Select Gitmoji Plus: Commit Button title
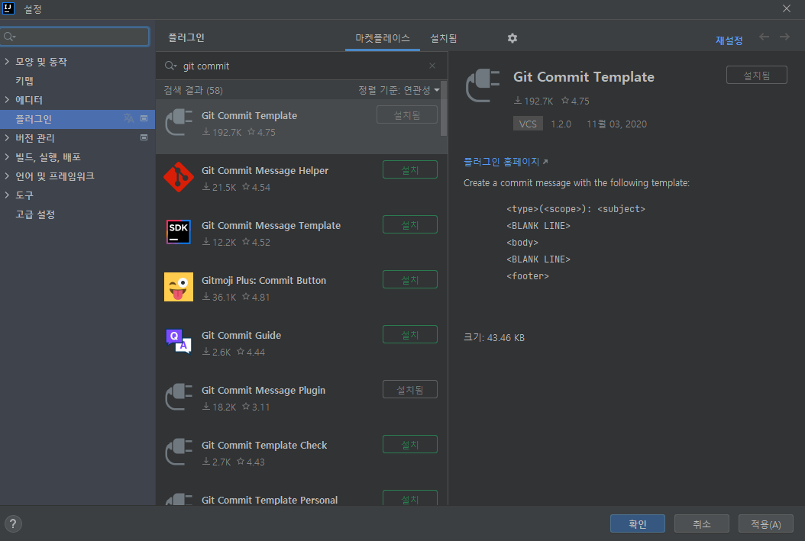 [x=263, y=280]
